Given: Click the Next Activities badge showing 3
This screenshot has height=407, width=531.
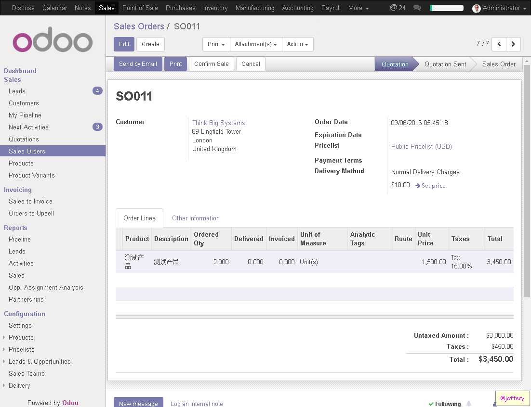Looking at the screenshot, I should (x=97, y=127).
